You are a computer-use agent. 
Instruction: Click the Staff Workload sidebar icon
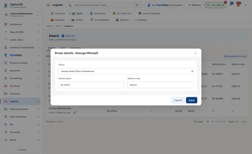[x=6, y=117]
